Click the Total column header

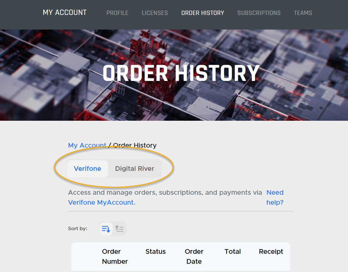point(233,251)
